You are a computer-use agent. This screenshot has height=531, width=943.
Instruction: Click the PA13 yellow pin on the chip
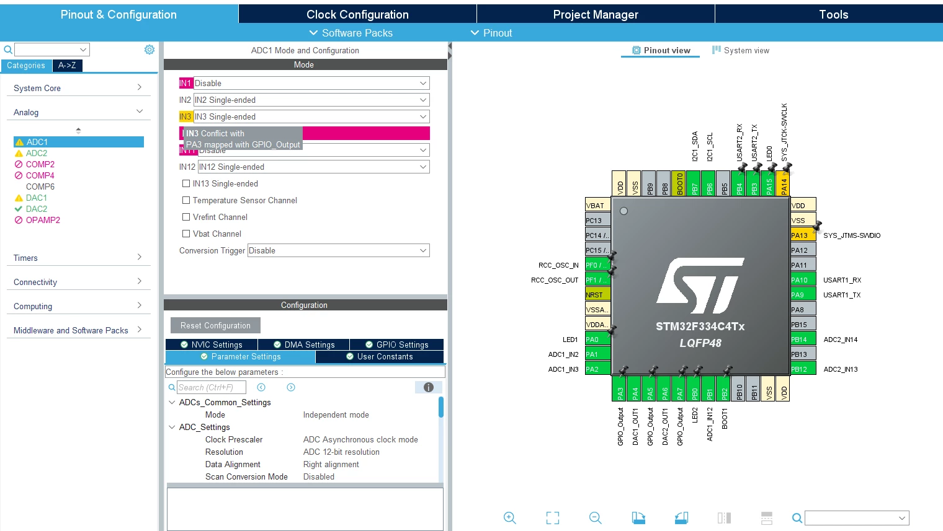coord(803,235)
